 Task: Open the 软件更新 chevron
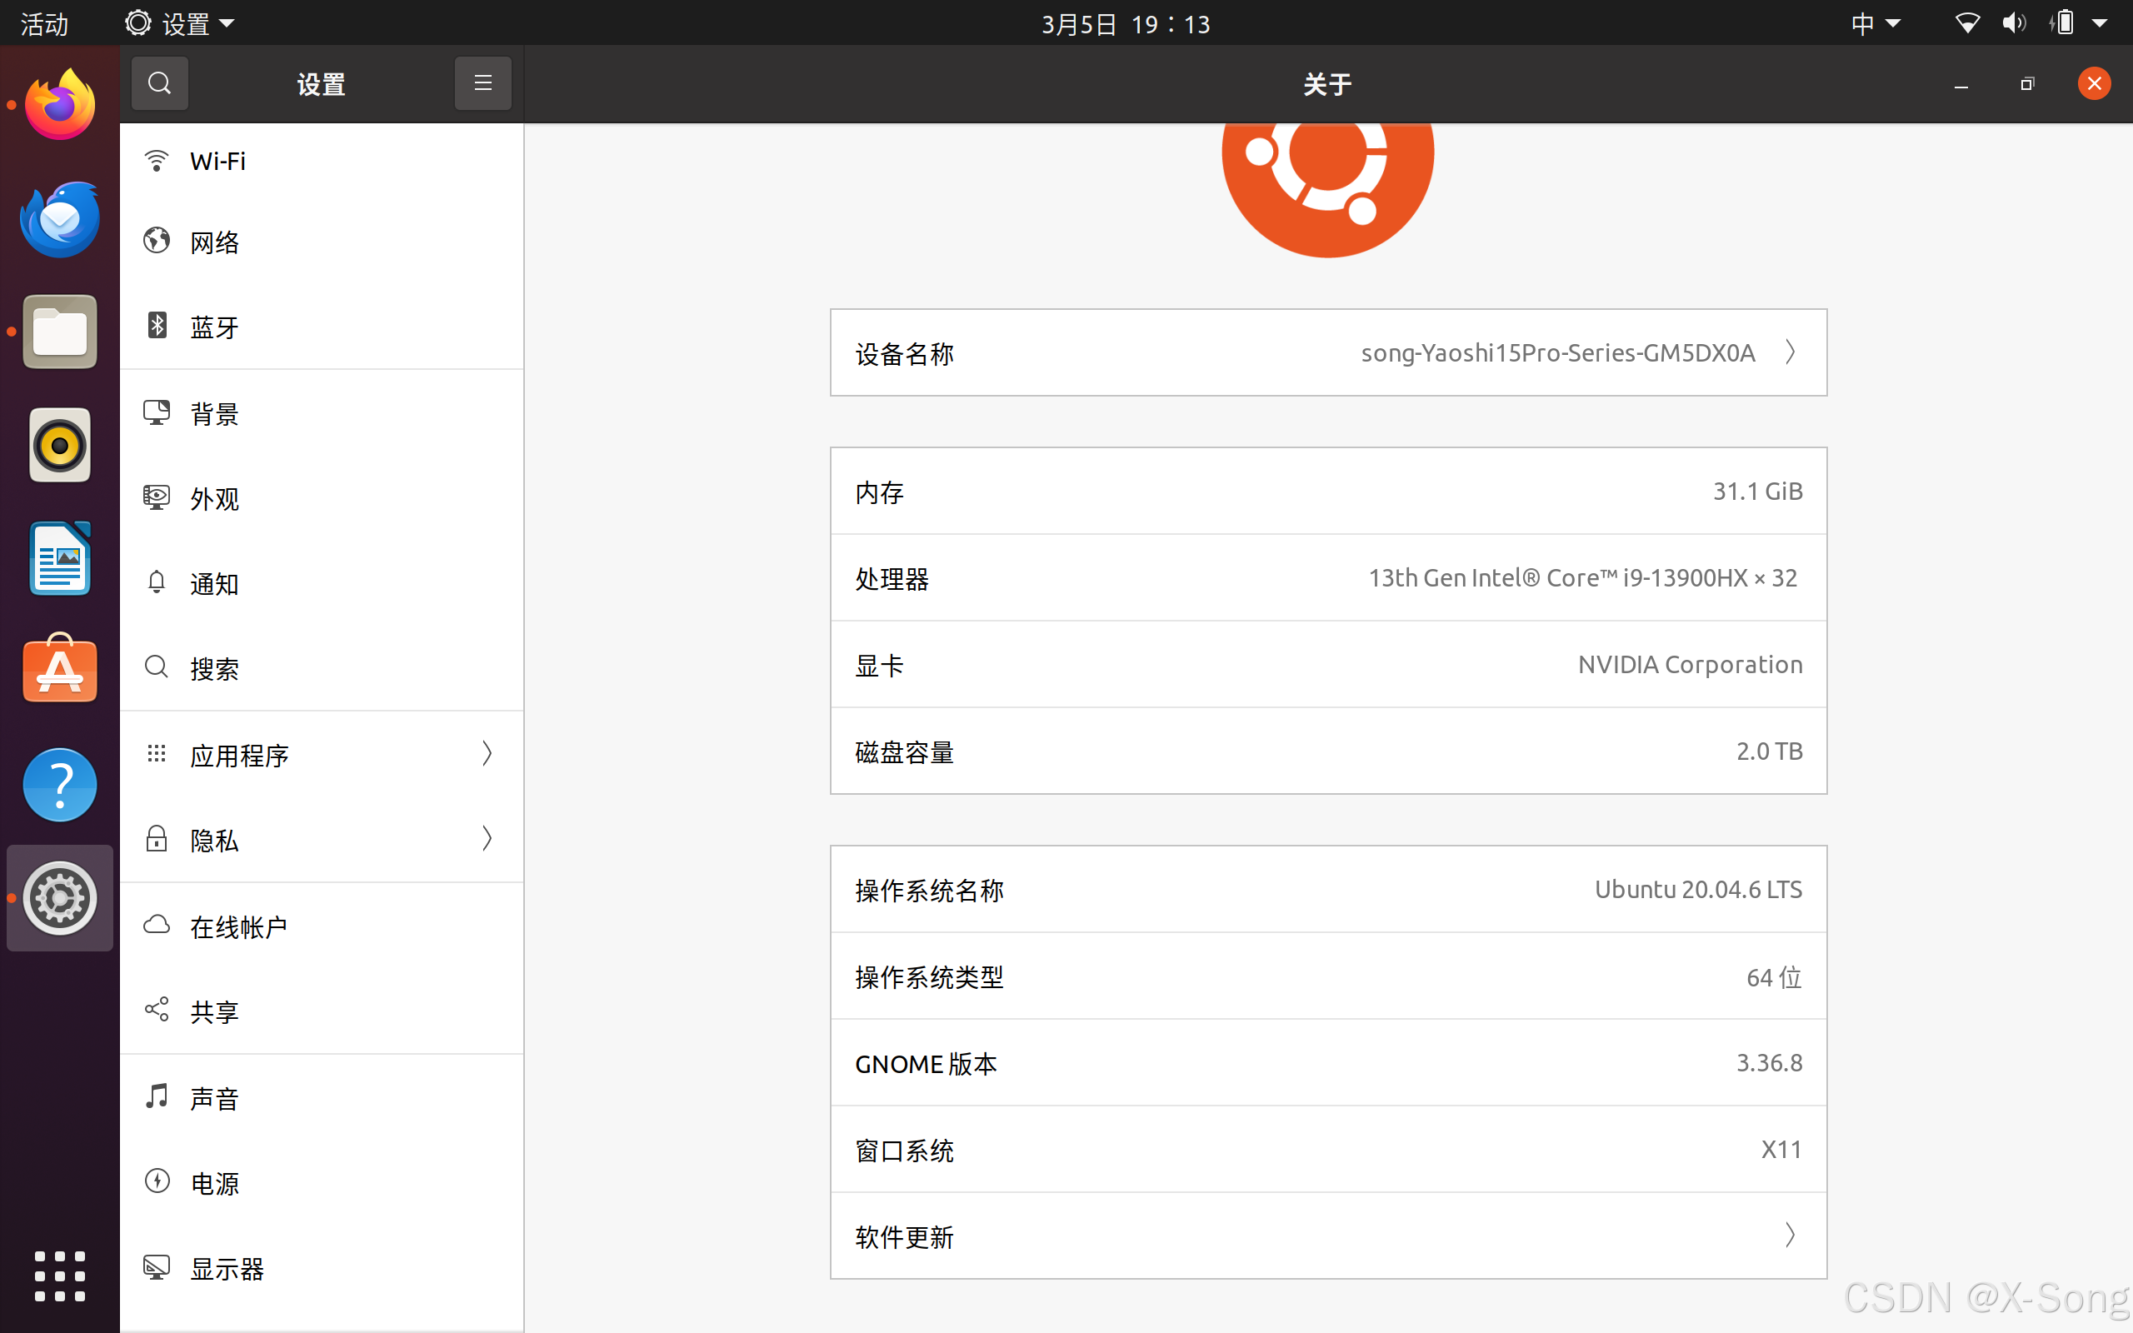(1790, 1236)
